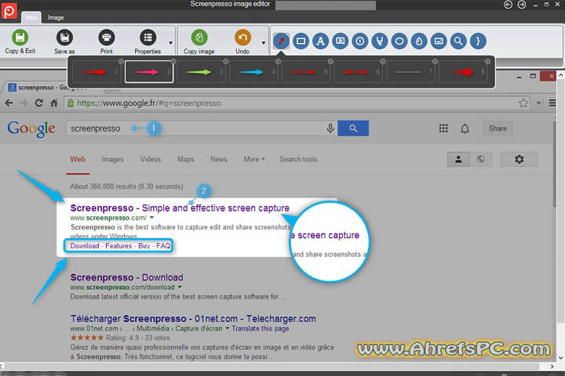Click the notifications bell icon on Google page
This screenshot has height=376, width=565.
(x=465, y=128)
